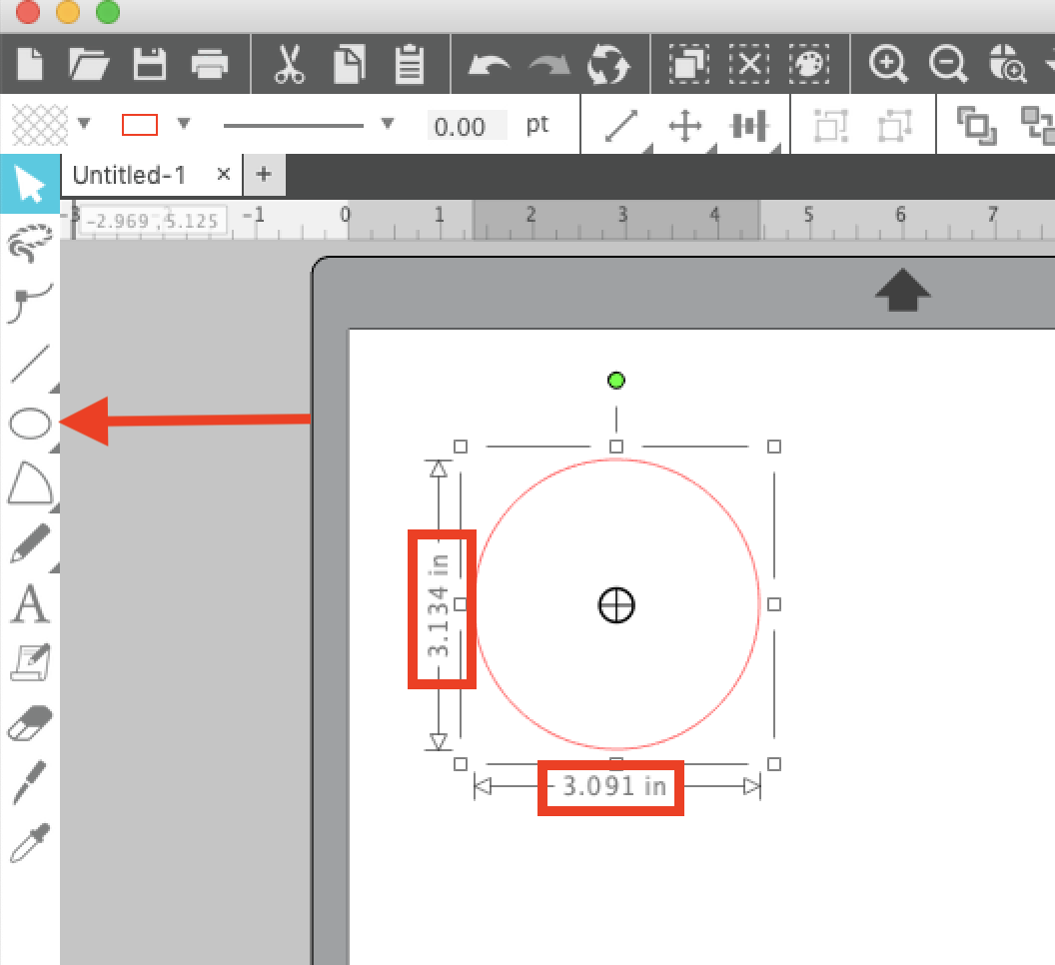Select the Polygon tool
1055x965 pixels.
(x=30, y=482)
